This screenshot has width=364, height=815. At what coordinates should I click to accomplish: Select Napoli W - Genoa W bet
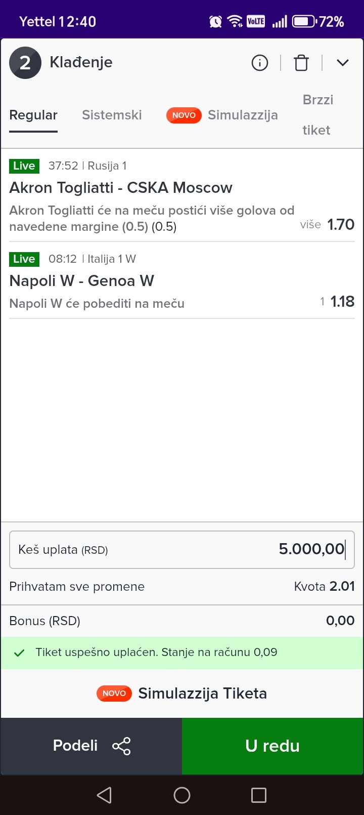(x=82, y=281)
